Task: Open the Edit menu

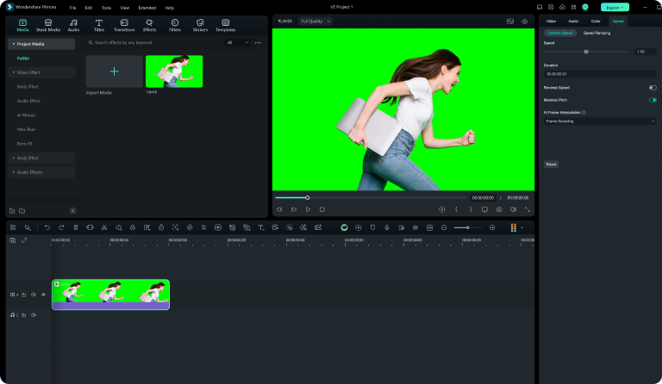Action: 89,8
